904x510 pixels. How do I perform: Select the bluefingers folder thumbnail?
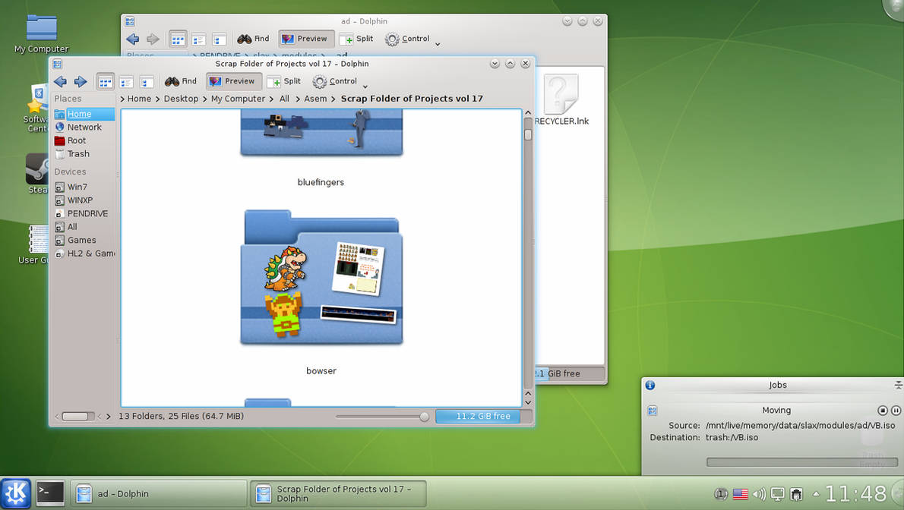coord(321,133)
